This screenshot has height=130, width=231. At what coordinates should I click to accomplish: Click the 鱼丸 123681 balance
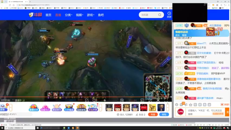click(x=125, y=114)
